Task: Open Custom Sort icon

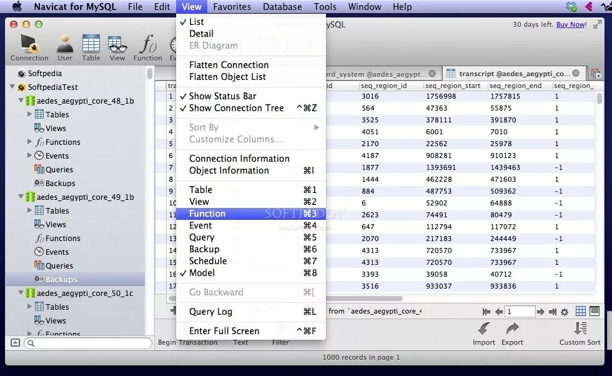Action: click(x=580, y=329)
